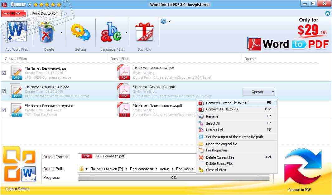
Task: Expand the Delete button dropdown arrow
Action: tap(61, 33)
